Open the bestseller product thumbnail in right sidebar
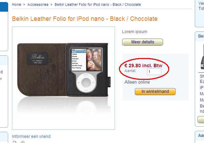This screenshot has height=143, width=204. 202,57
